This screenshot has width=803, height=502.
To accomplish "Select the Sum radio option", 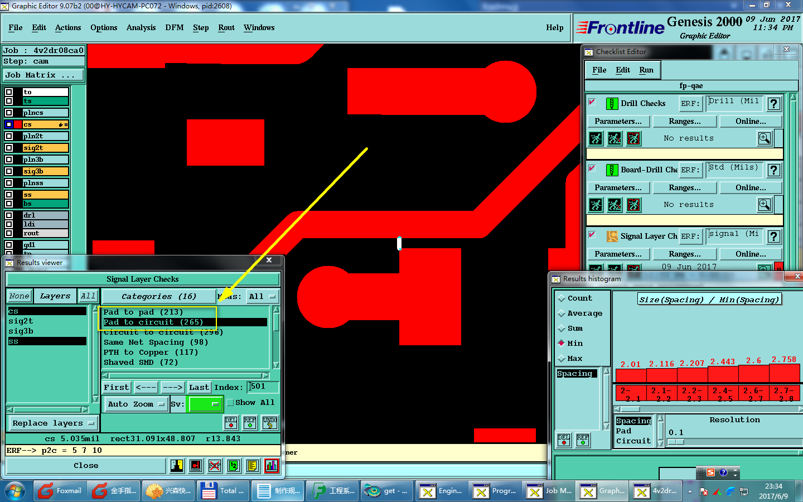I will point(562,329).
